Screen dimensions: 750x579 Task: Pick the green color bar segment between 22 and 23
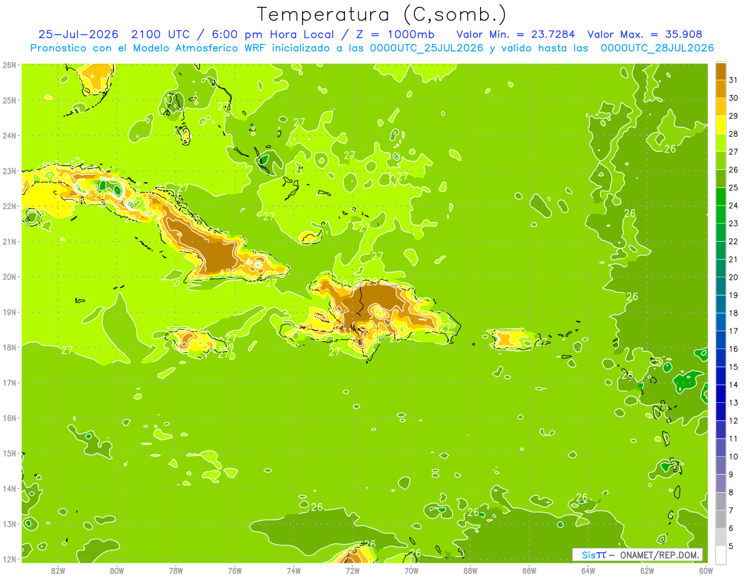[x=721, y=232]
